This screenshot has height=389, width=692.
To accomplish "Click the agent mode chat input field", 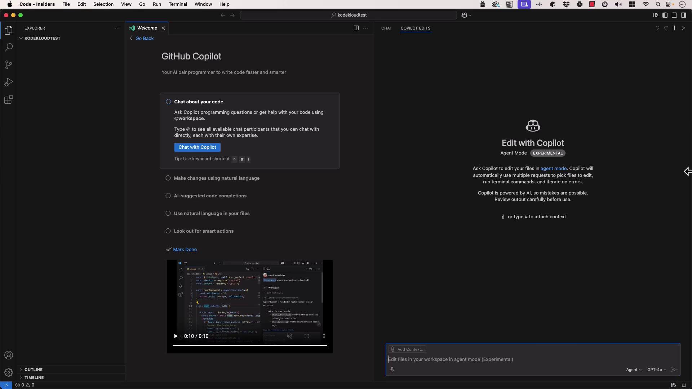I will 505,359.
